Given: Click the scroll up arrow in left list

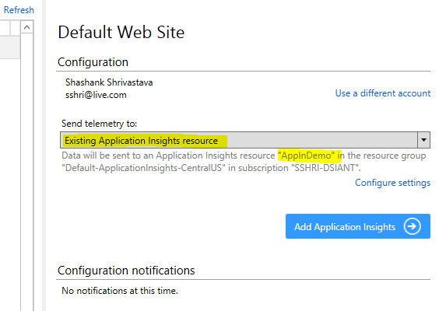Looking at the screenshot, I should coord(27,27).
